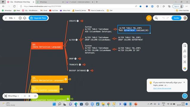The height and width of the screenshot is (107, 190).
Task: Select the DCL Data Control Language node
Action: [45, 89]
